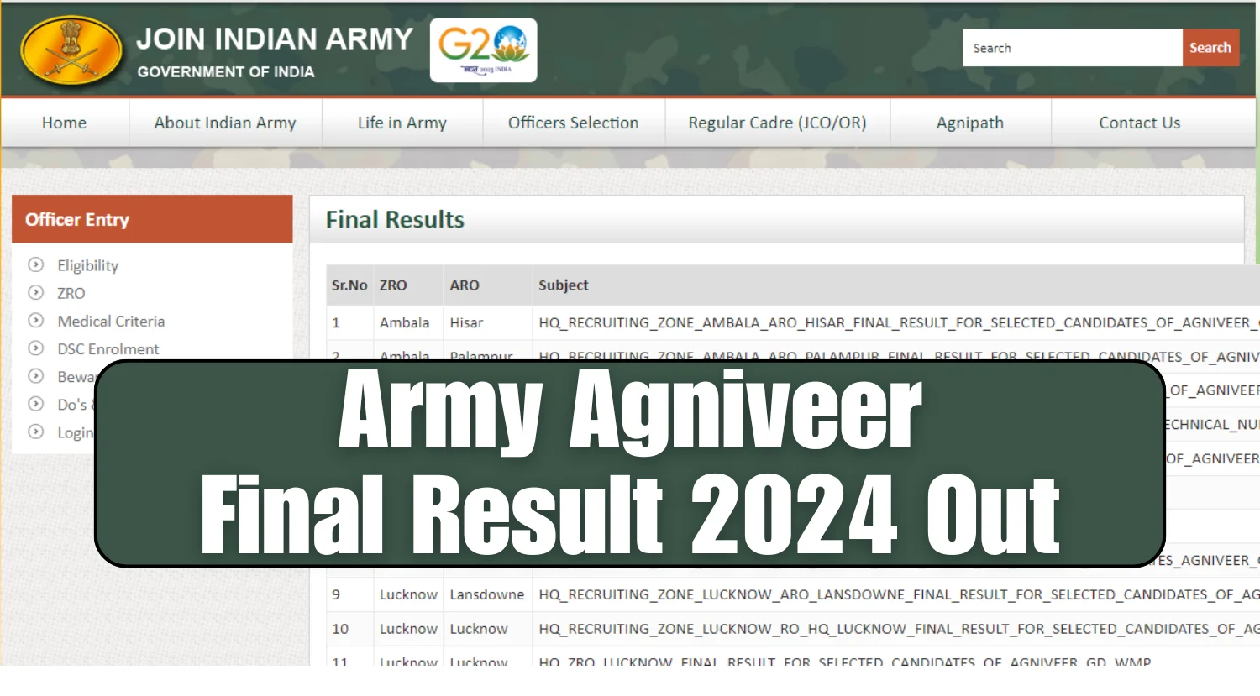The image size is (1260, 696).
Task: Click the Indian Army emblem logo
Action: coord(71,51)
